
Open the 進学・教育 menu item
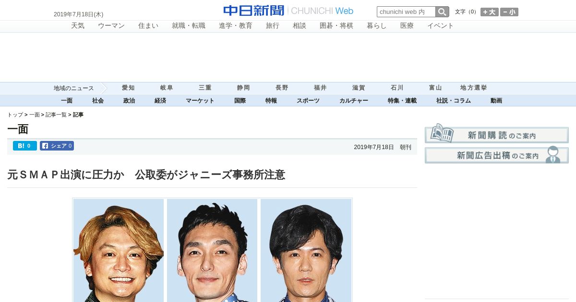point(236,26)
